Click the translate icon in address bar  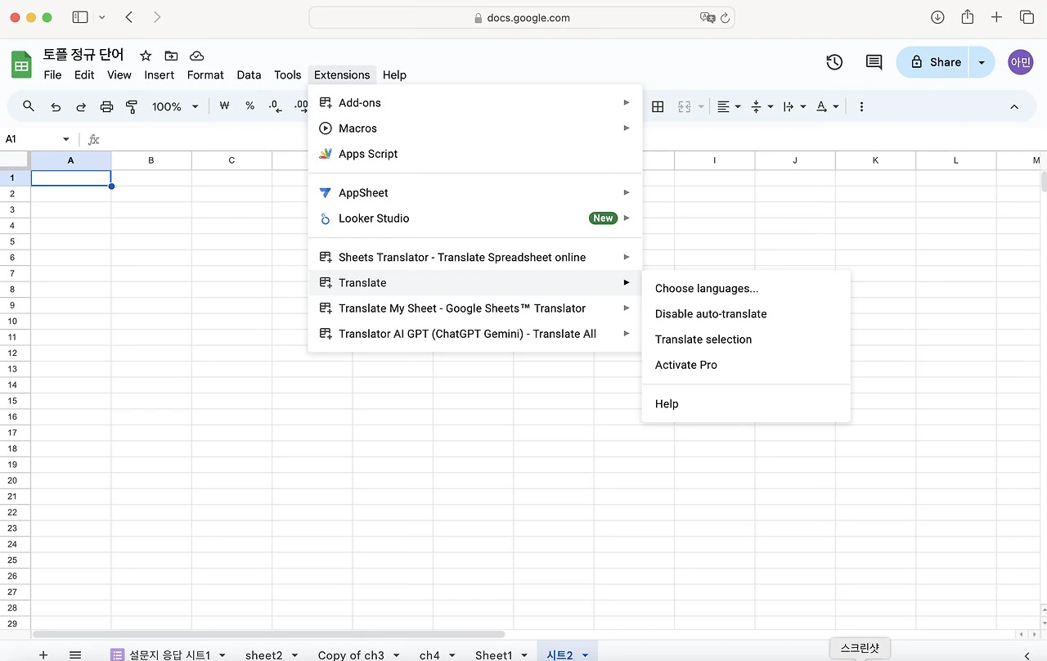[707, 18]
